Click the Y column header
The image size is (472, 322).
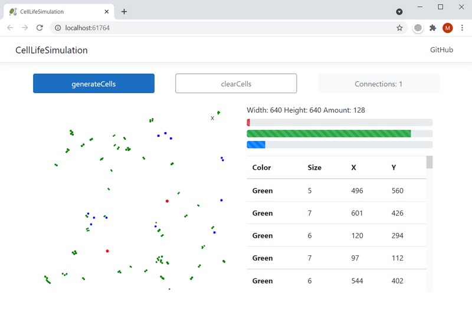[x=394, y=167]
